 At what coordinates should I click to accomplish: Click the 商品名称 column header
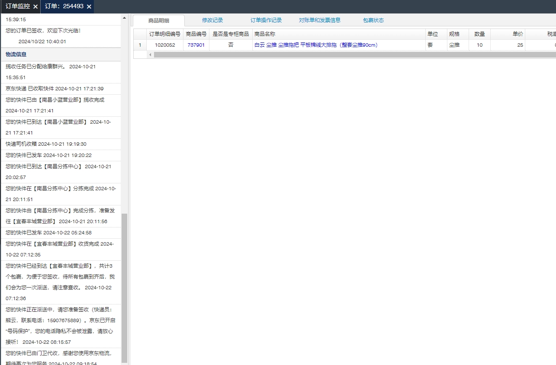[339, 34]
